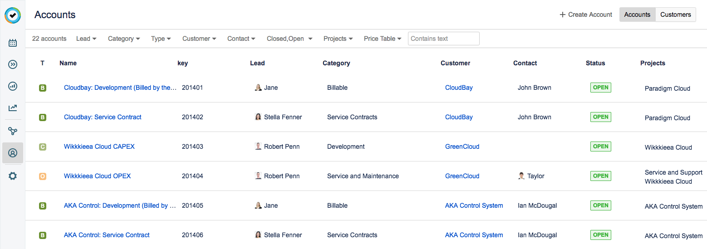Screen dimensions: 707x249
Task: Switch to the Customers tab
Action: pyautogui.click(x=675, y=15)
